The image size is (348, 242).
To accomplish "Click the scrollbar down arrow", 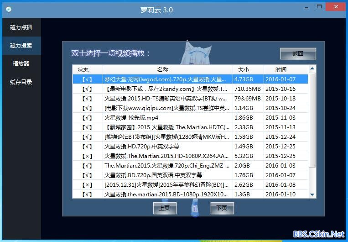I will [312, 195].
